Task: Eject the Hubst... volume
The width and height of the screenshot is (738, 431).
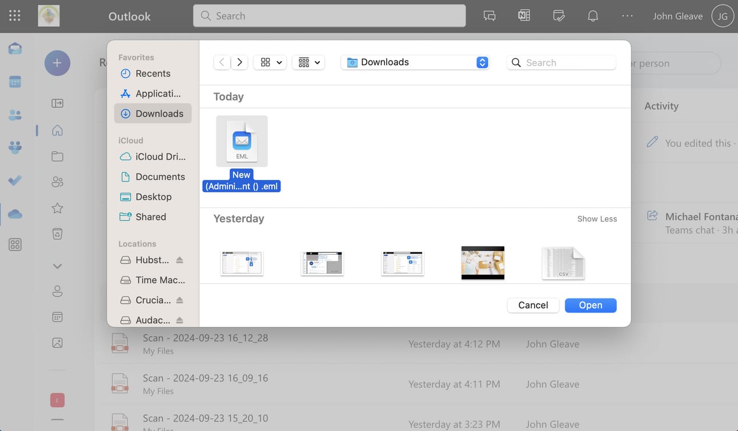Action: click(x=179, y=260)
